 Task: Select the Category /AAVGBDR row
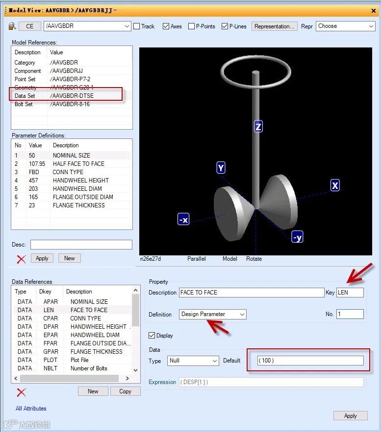coord(72,63)
